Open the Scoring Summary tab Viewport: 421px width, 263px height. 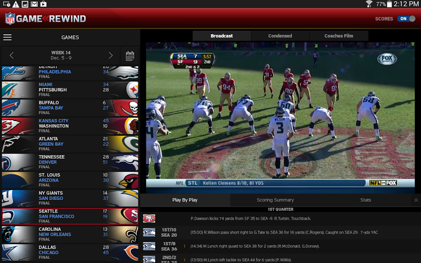[275, 200]
